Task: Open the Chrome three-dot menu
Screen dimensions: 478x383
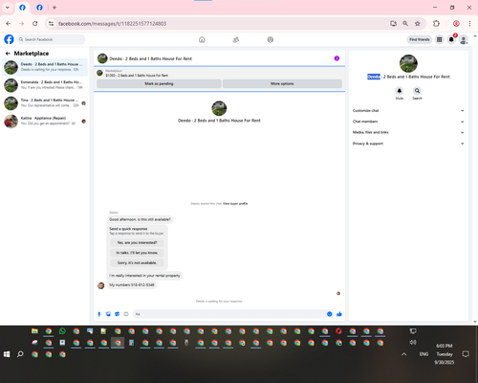Action: pos(469,23)
